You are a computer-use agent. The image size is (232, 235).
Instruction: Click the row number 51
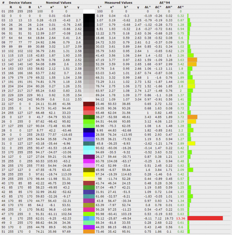click(3, 232)
